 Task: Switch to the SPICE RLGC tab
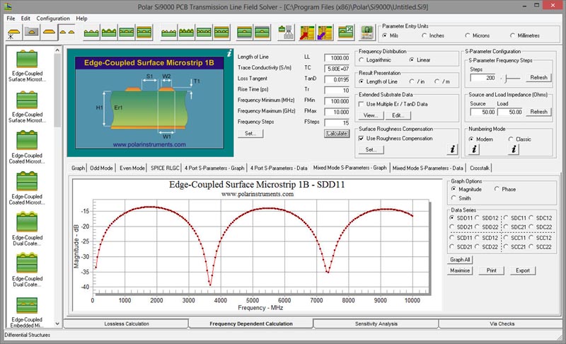(165, 168)
